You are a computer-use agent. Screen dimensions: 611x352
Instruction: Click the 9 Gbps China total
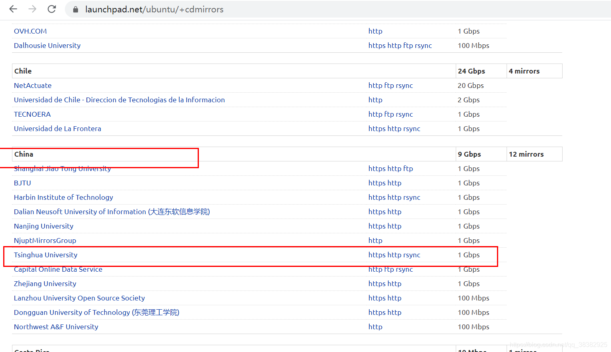pyautogui.click(x=469, y=154)
